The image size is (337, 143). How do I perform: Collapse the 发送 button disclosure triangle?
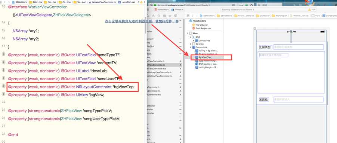[191, 37]
